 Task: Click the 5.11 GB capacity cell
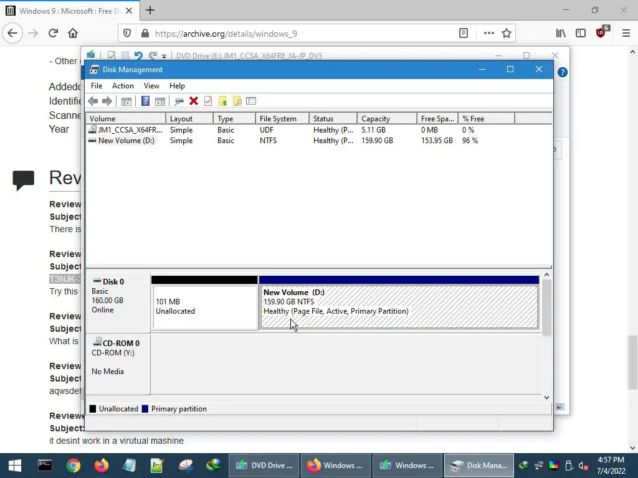(x=373, y=129)
